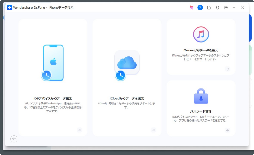Image resolution: width=254 pixels, height=155 pixels.
Task: Open the user account profile icon
Action: [200, 7]
